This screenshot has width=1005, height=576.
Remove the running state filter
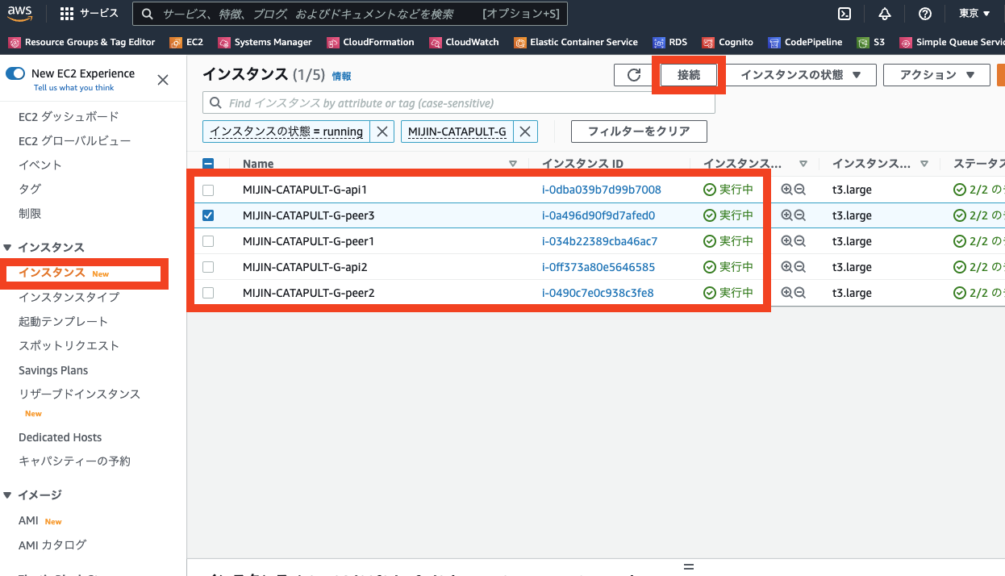coord(382,131)
